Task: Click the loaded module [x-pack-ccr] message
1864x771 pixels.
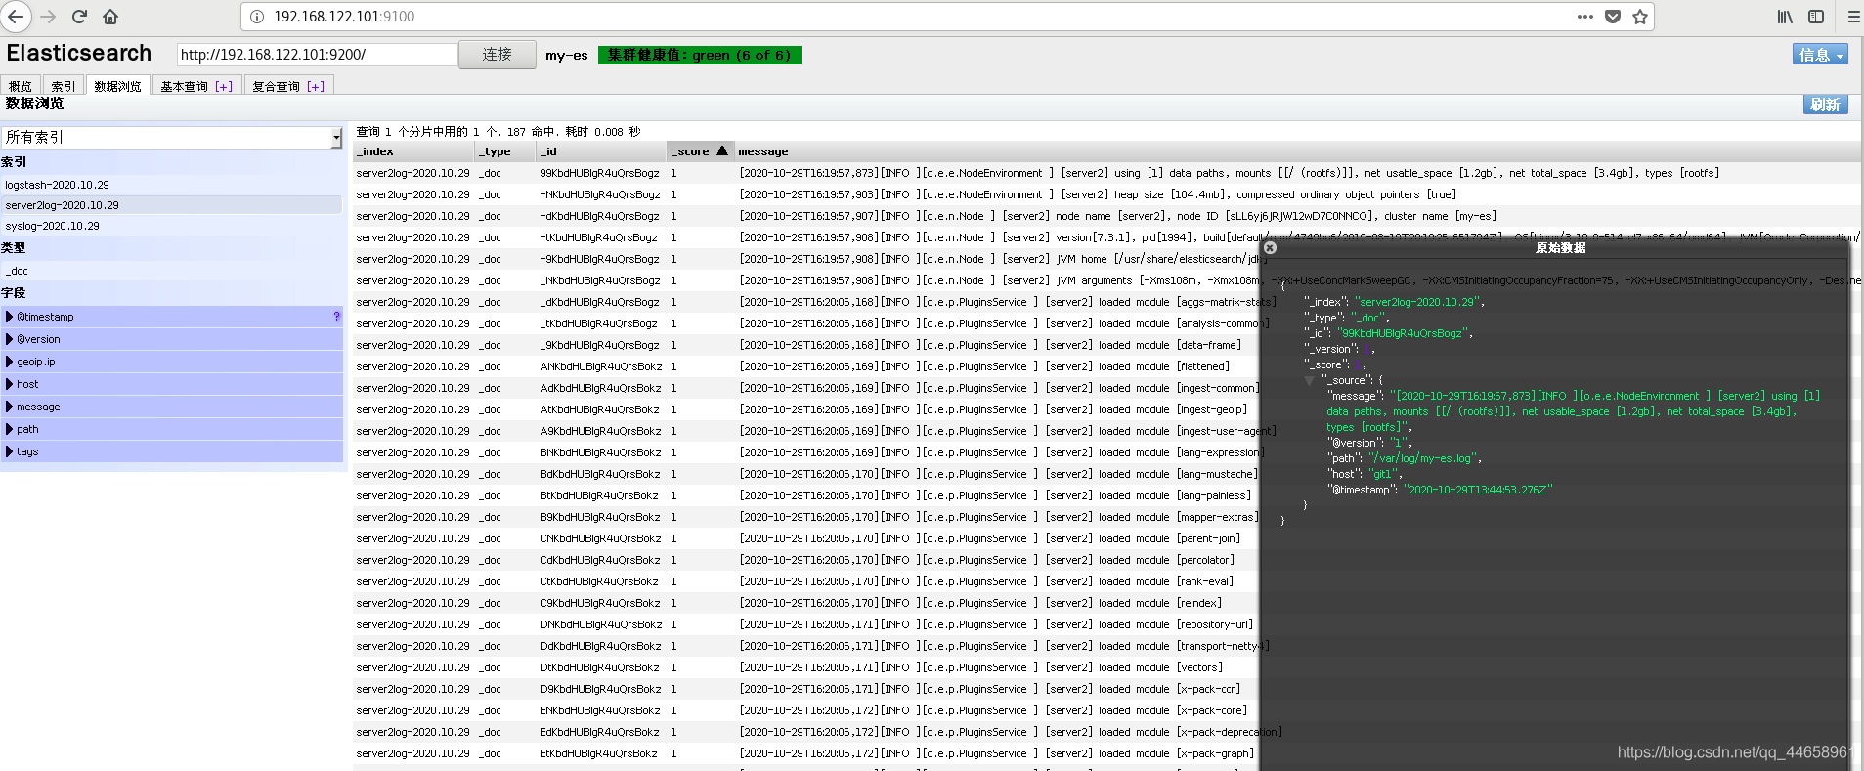Action: pos(989,689)
